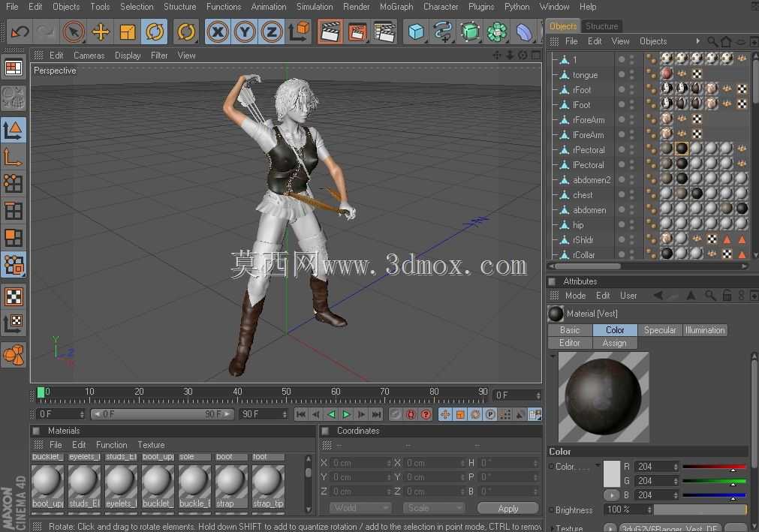Image resolution: width=759 pixels, height=532 pixels.
Task: Render the current view clapperboard
Action: point(330,32)
